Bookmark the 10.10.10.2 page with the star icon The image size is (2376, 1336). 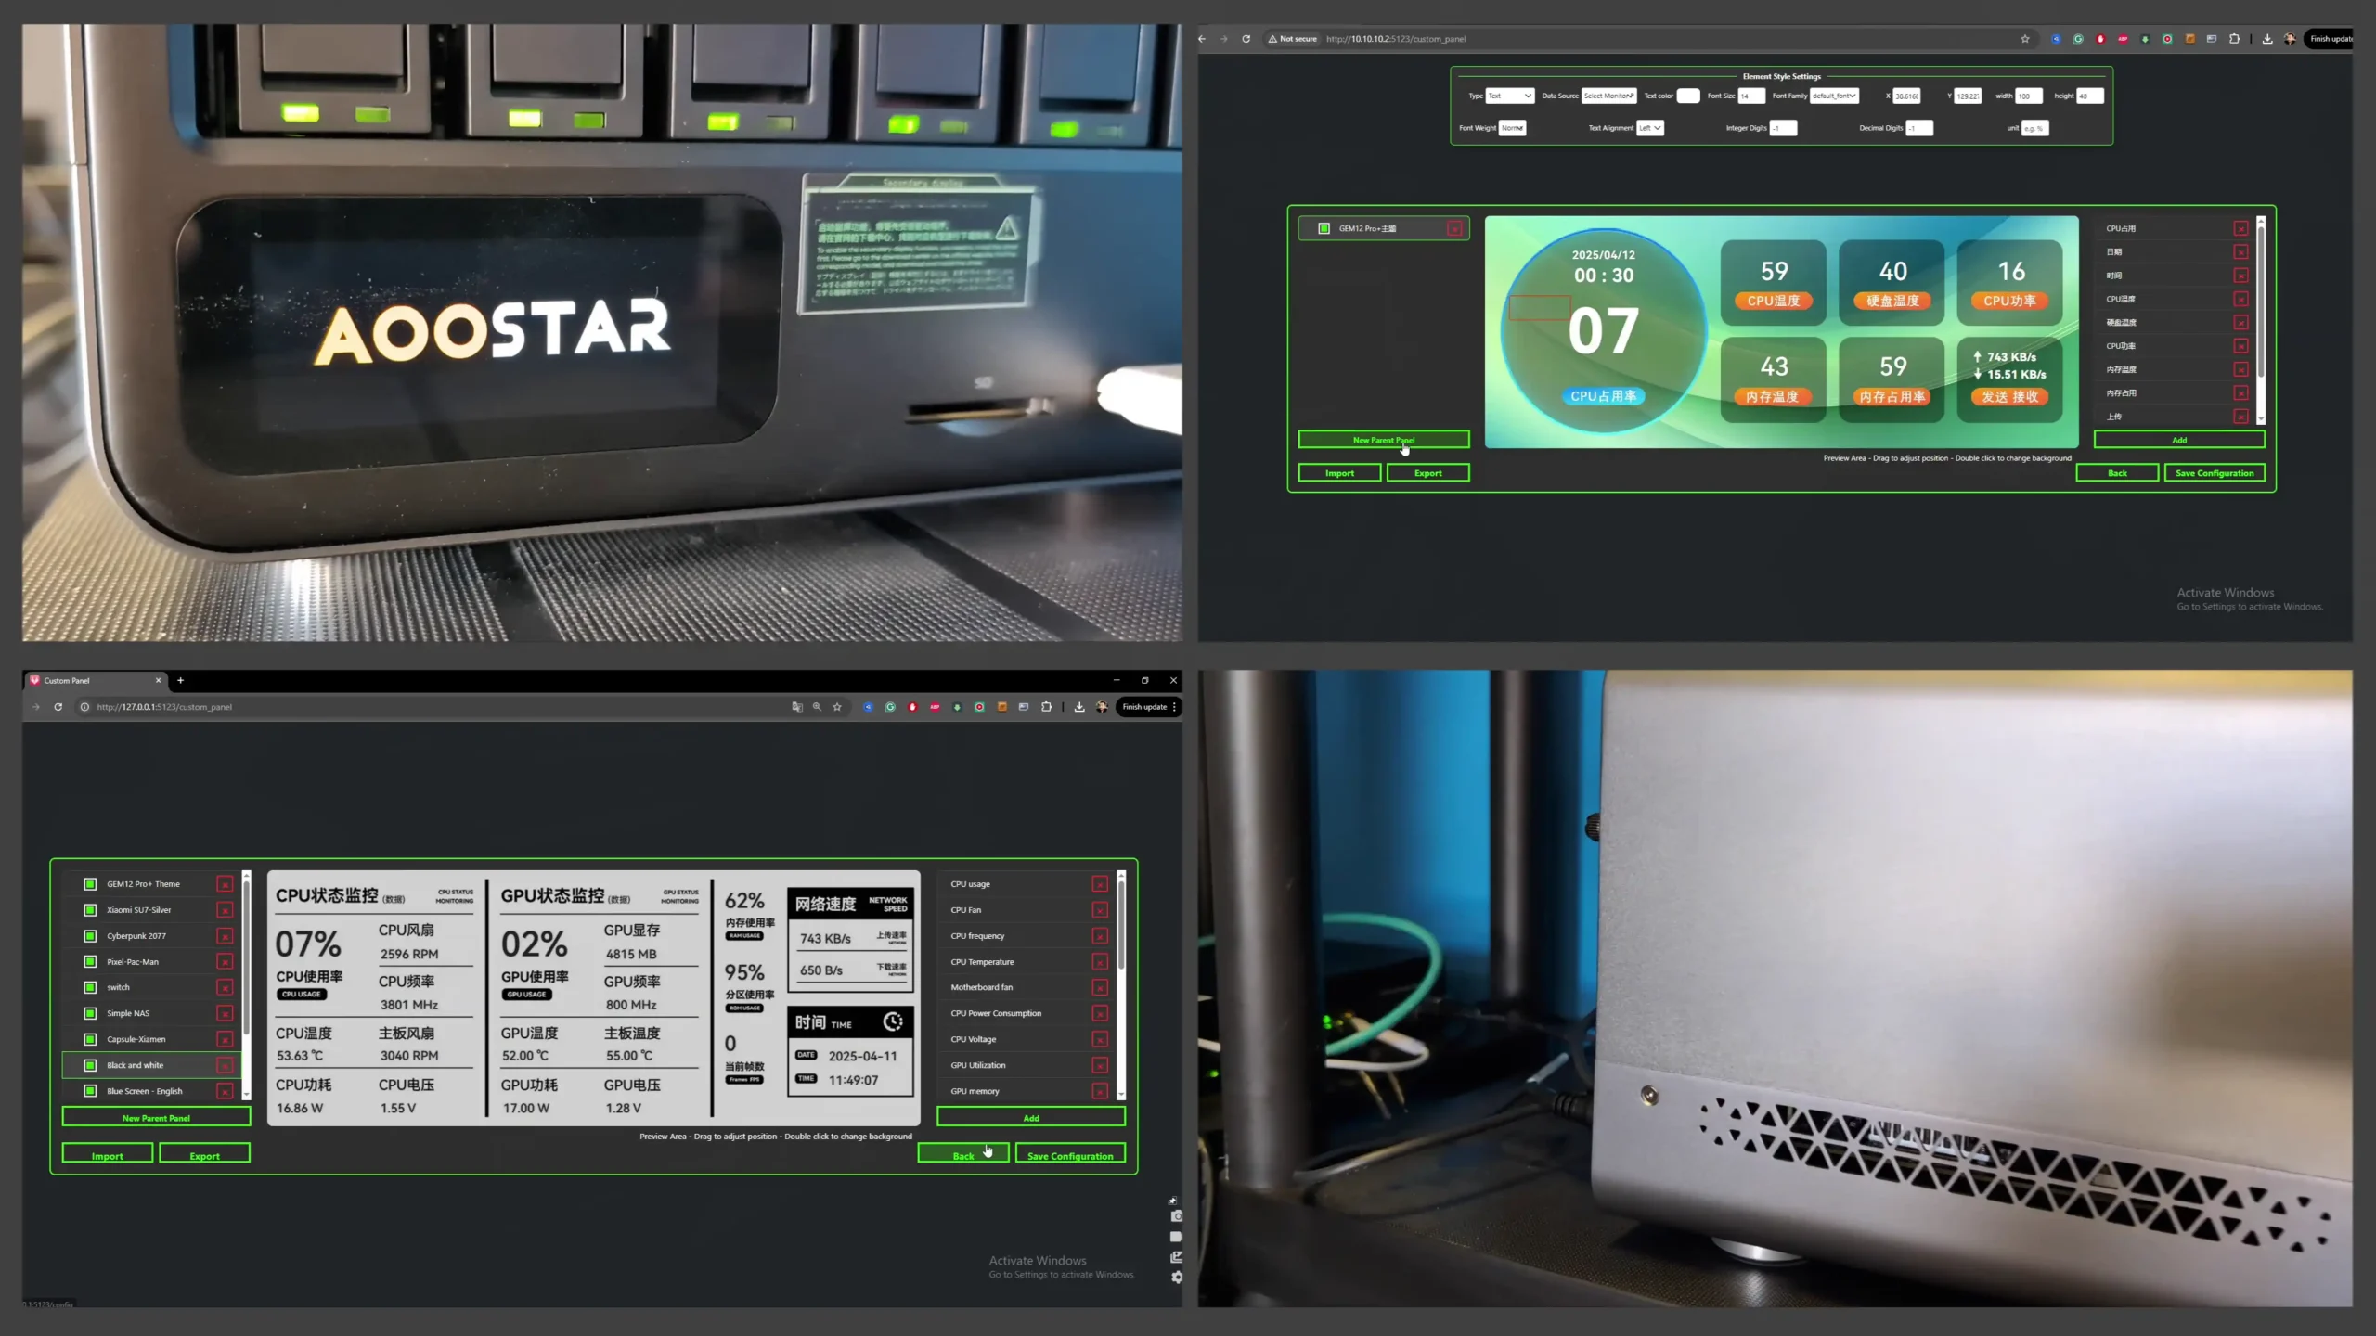coord(2025,39)
